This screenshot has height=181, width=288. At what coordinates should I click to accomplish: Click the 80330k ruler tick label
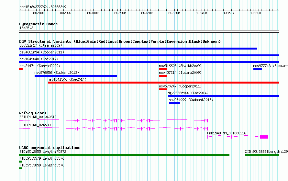(x=174, y=13)
